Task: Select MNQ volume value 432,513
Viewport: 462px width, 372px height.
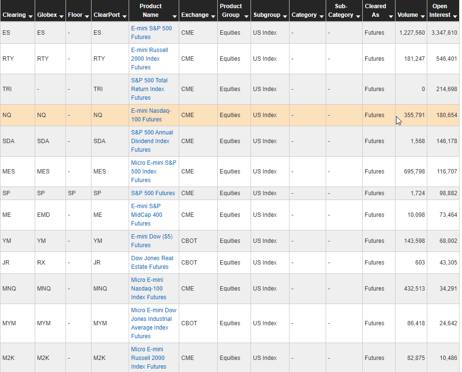Action: pos(414,289)
